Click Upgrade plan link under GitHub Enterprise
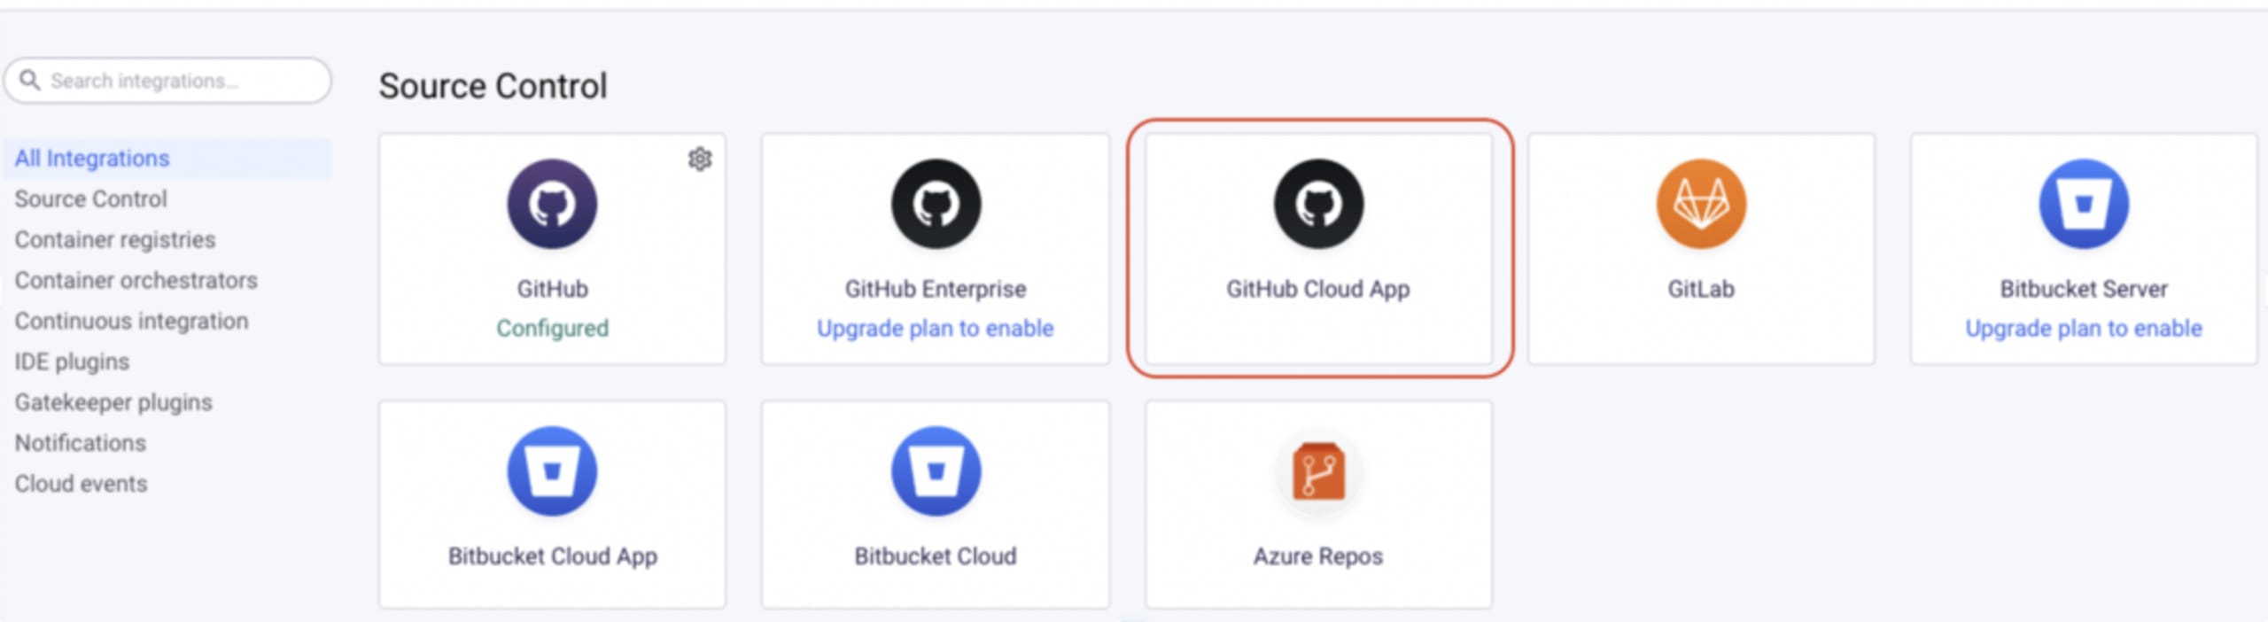Viewport: 2268px width, 622px height. [x=936, y=329]
